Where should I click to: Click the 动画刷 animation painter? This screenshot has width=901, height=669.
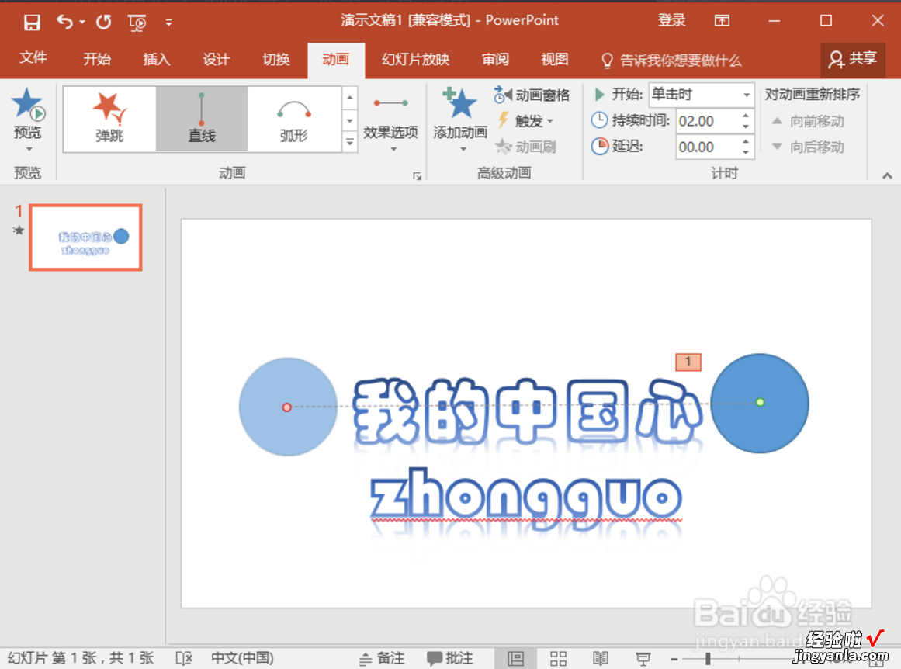pyautogui.click(x=525, y=147)
